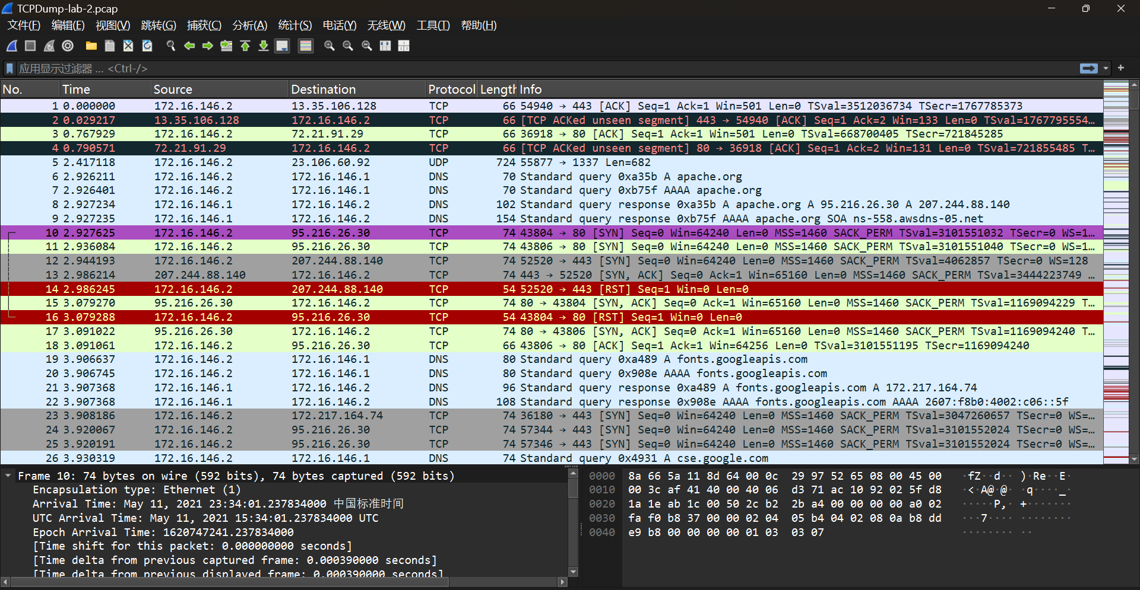Open the filter history dropdown
The image size is (1140, 590).
(1106, 69)
